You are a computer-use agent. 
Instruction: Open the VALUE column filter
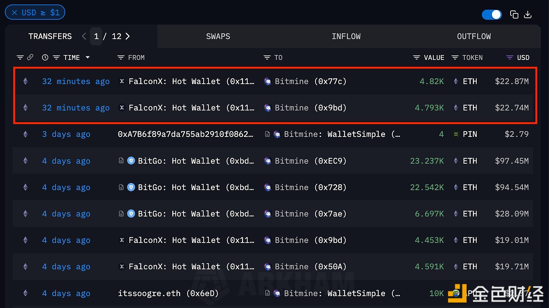[x=417, y=58]
